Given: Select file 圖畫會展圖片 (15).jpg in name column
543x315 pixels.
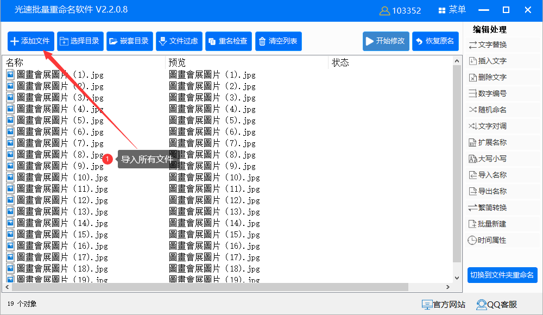Looking at the screenshot, I should tap(62, 234).
